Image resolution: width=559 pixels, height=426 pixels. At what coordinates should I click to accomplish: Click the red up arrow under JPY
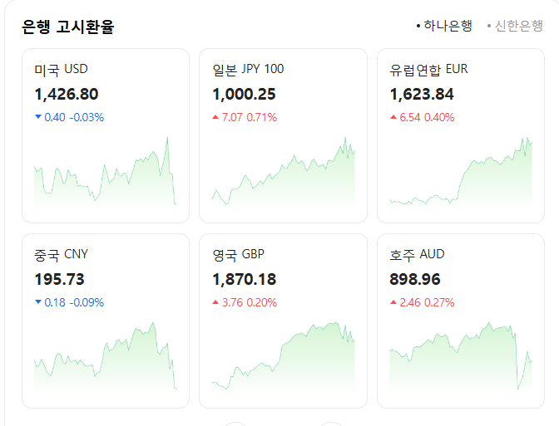click(216, 117)
